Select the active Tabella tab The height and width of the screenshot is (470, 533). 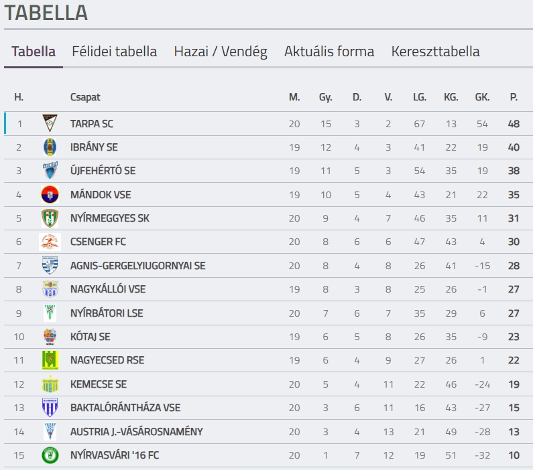(x=34, y=52)
